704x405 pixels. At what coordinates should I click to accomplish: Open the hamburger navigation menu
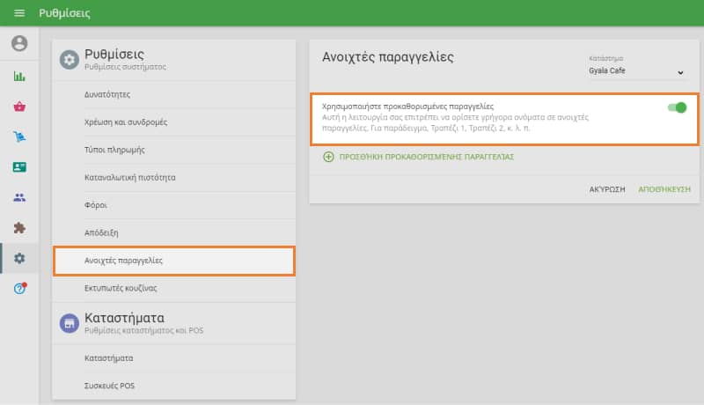[19, 14]
